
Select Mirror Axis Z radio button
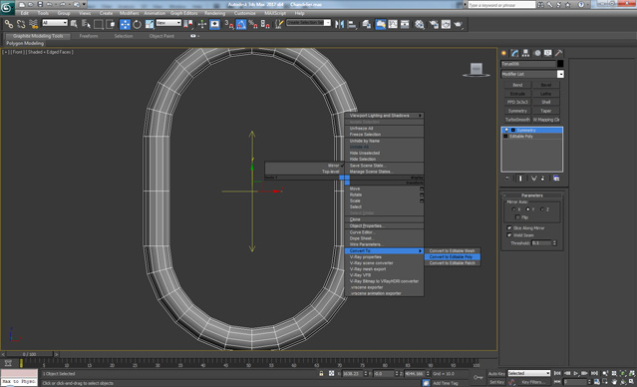[x=542, y=209]
